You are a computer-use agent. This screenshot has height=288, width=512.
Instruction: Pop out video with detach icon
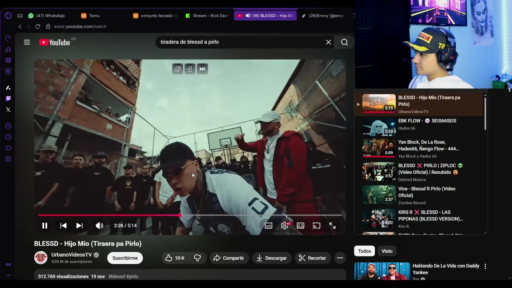coord(178,69)
